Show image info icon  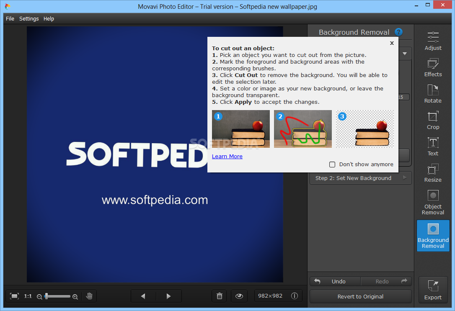[x=294, y=296]
